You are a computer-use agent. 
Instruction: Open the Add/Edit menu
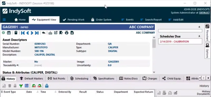176,20
